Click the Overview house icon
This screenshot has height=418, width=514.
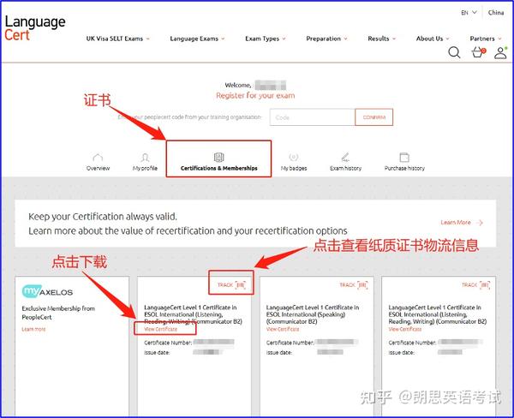[x=98, y=158]
